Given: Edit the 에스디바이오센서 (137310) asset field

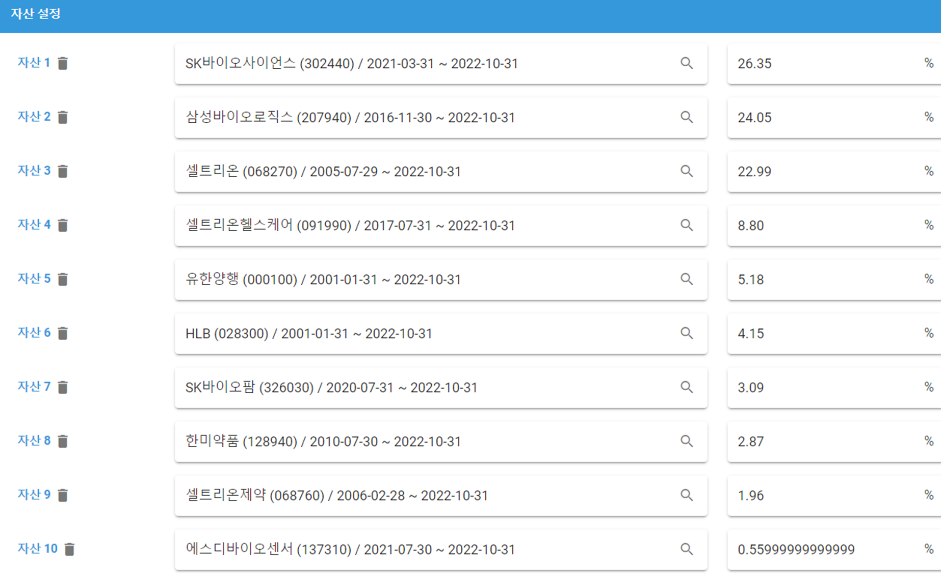Looking at the screenshot, I should [x=441, y=550].
